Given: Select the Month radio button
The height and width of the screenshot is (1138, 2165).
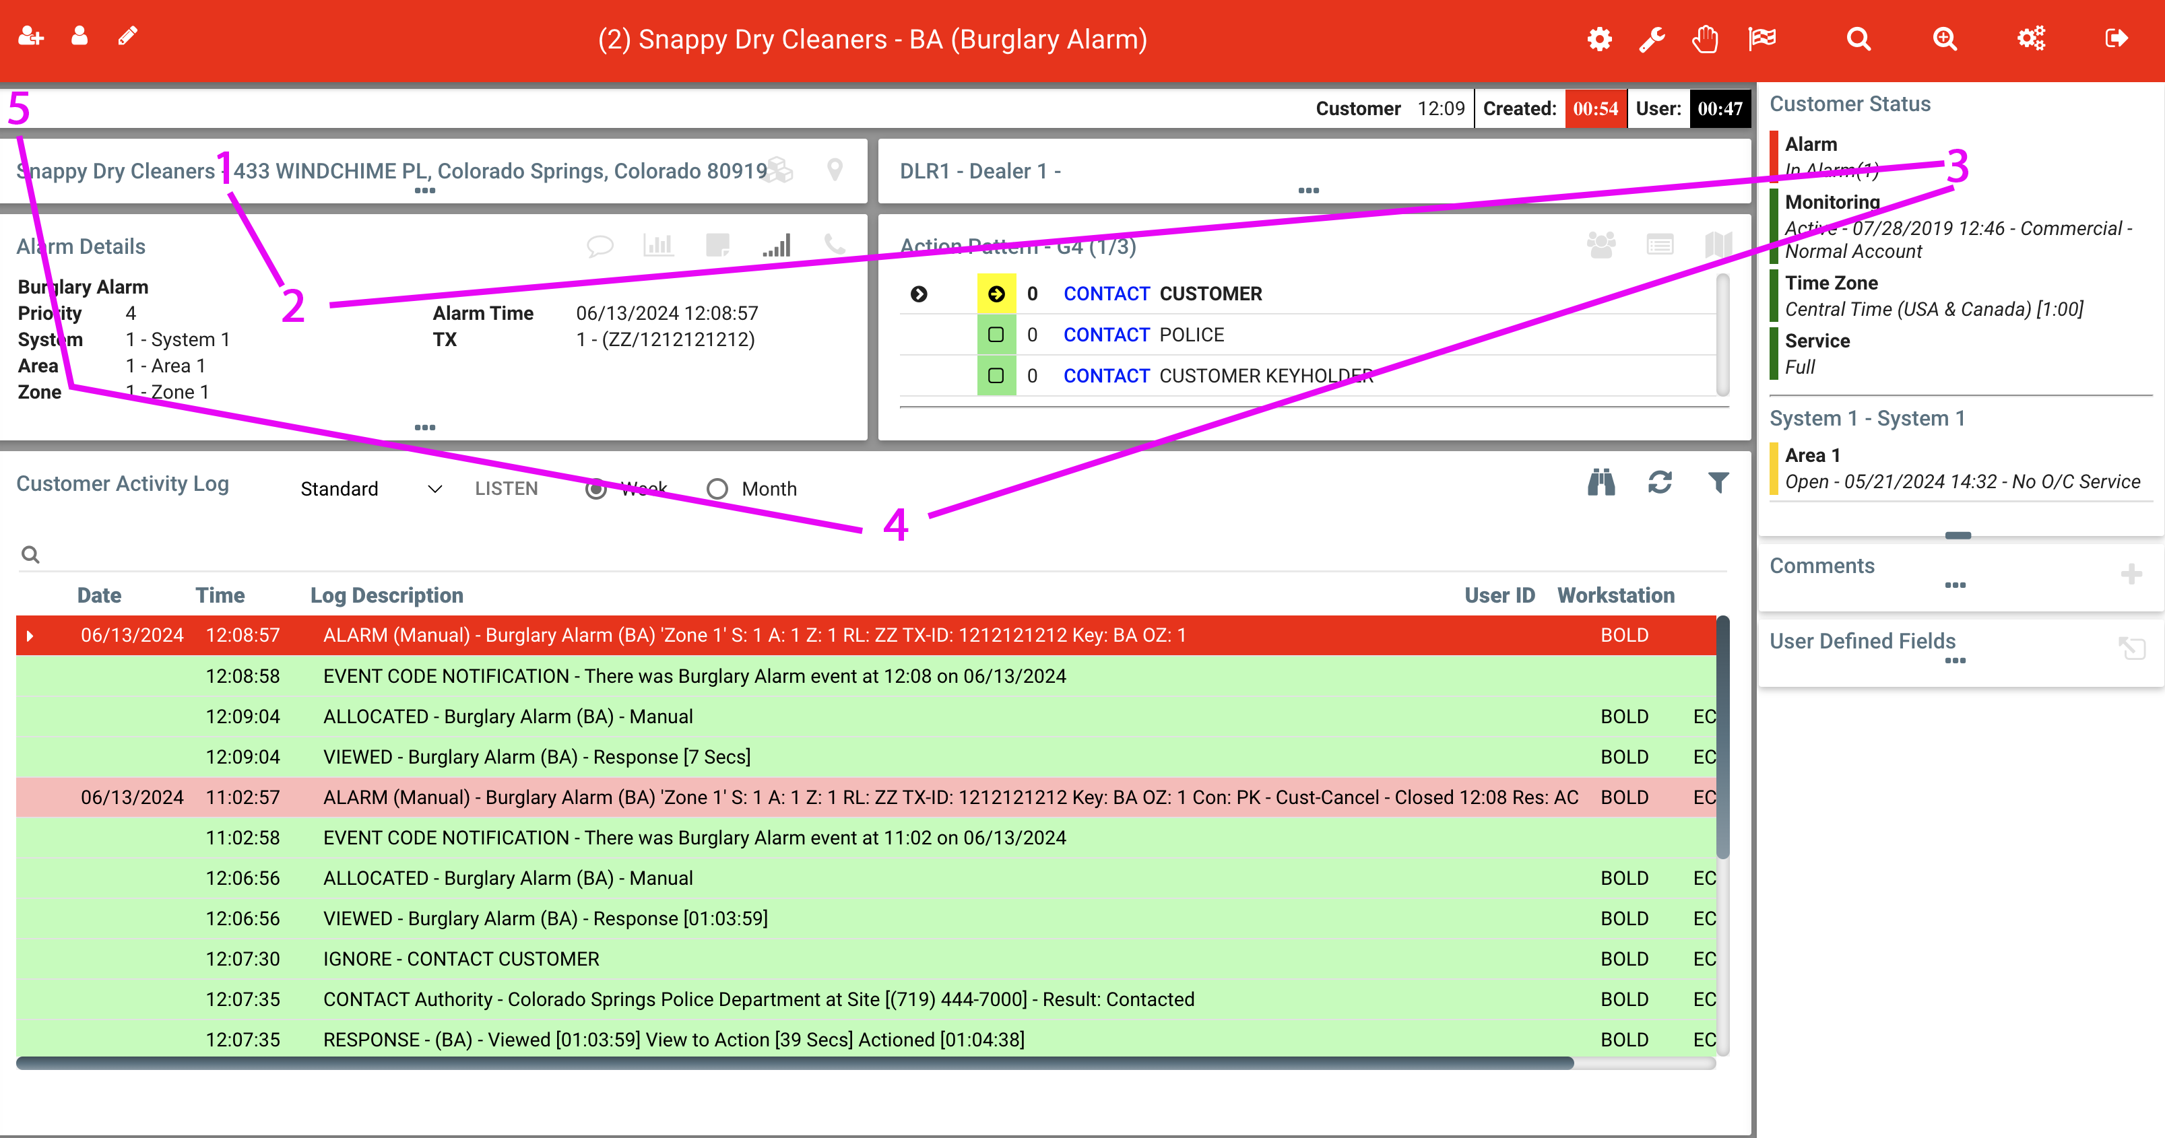Looking at the screenshot, I should coord(717,489).
